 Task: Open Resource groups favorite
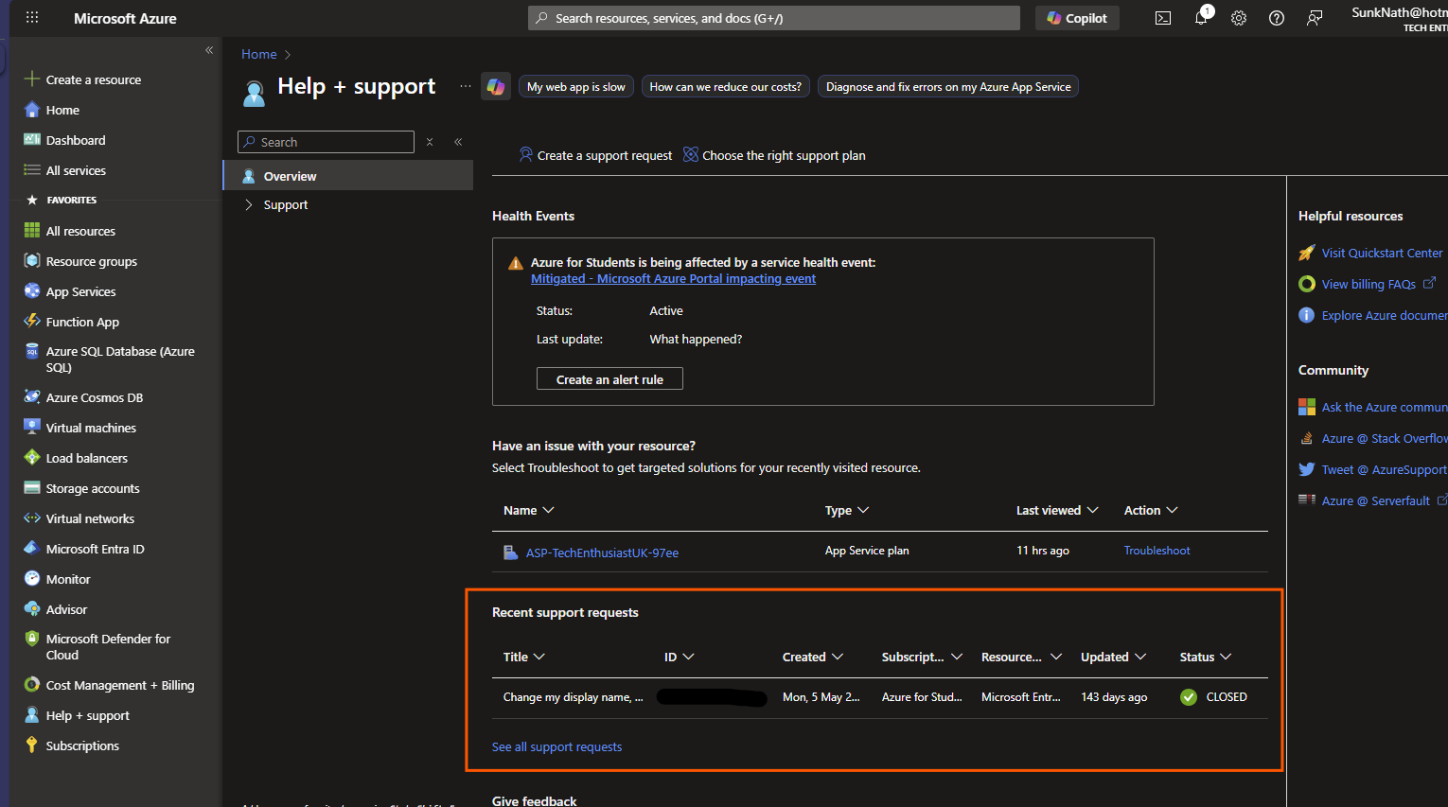[x=92, y=261]
